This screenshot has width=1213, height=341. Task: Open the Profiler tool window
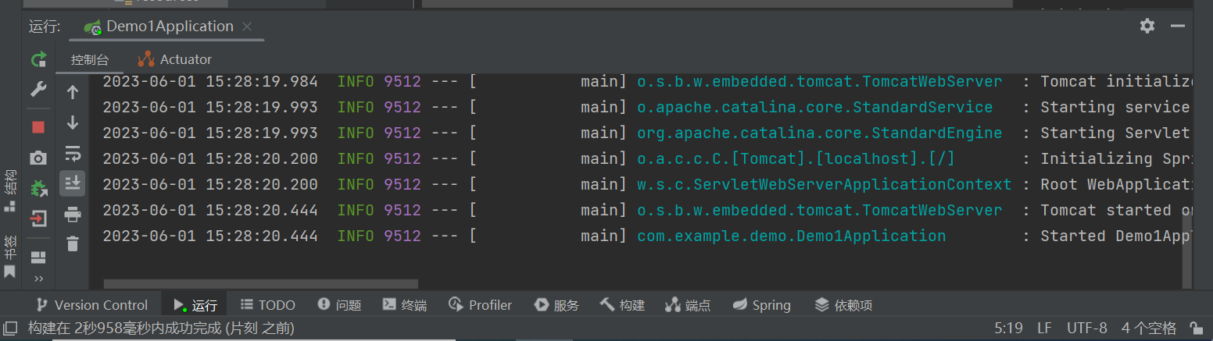click(481, 305)
